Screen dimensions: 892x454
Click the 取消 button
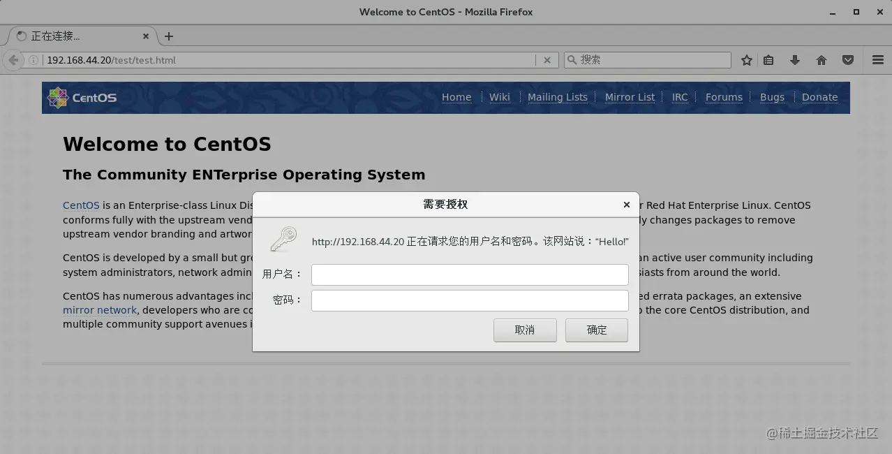click(525, 330)
